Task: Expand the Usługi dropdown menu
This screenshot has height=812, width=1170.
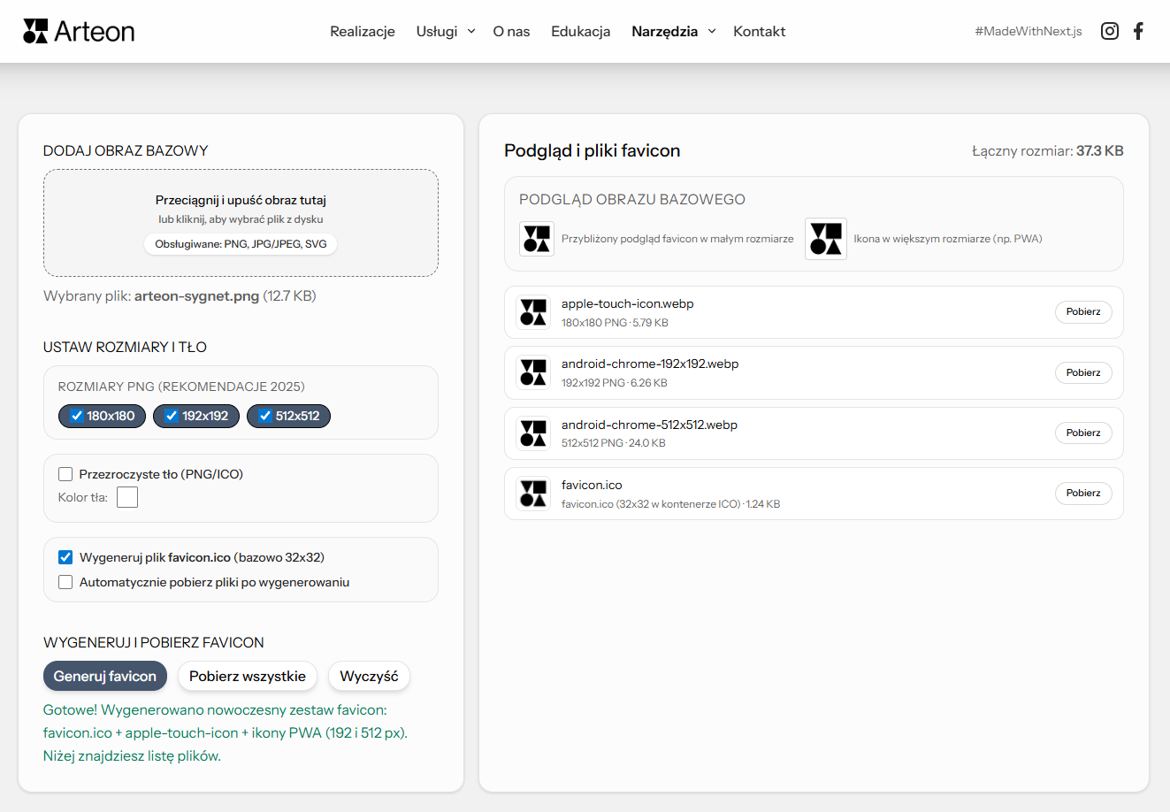Action: tap(445, 31)
